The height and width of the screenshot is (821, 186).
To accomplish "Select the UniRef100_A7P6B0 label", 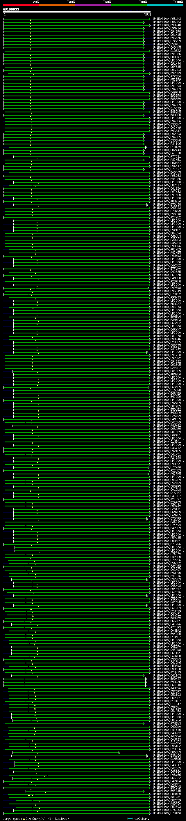I will tap(167, 77).
